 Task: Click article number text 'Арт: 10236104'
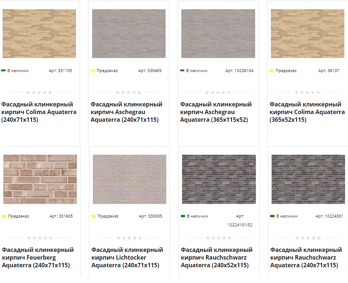(x=239, y=71)
